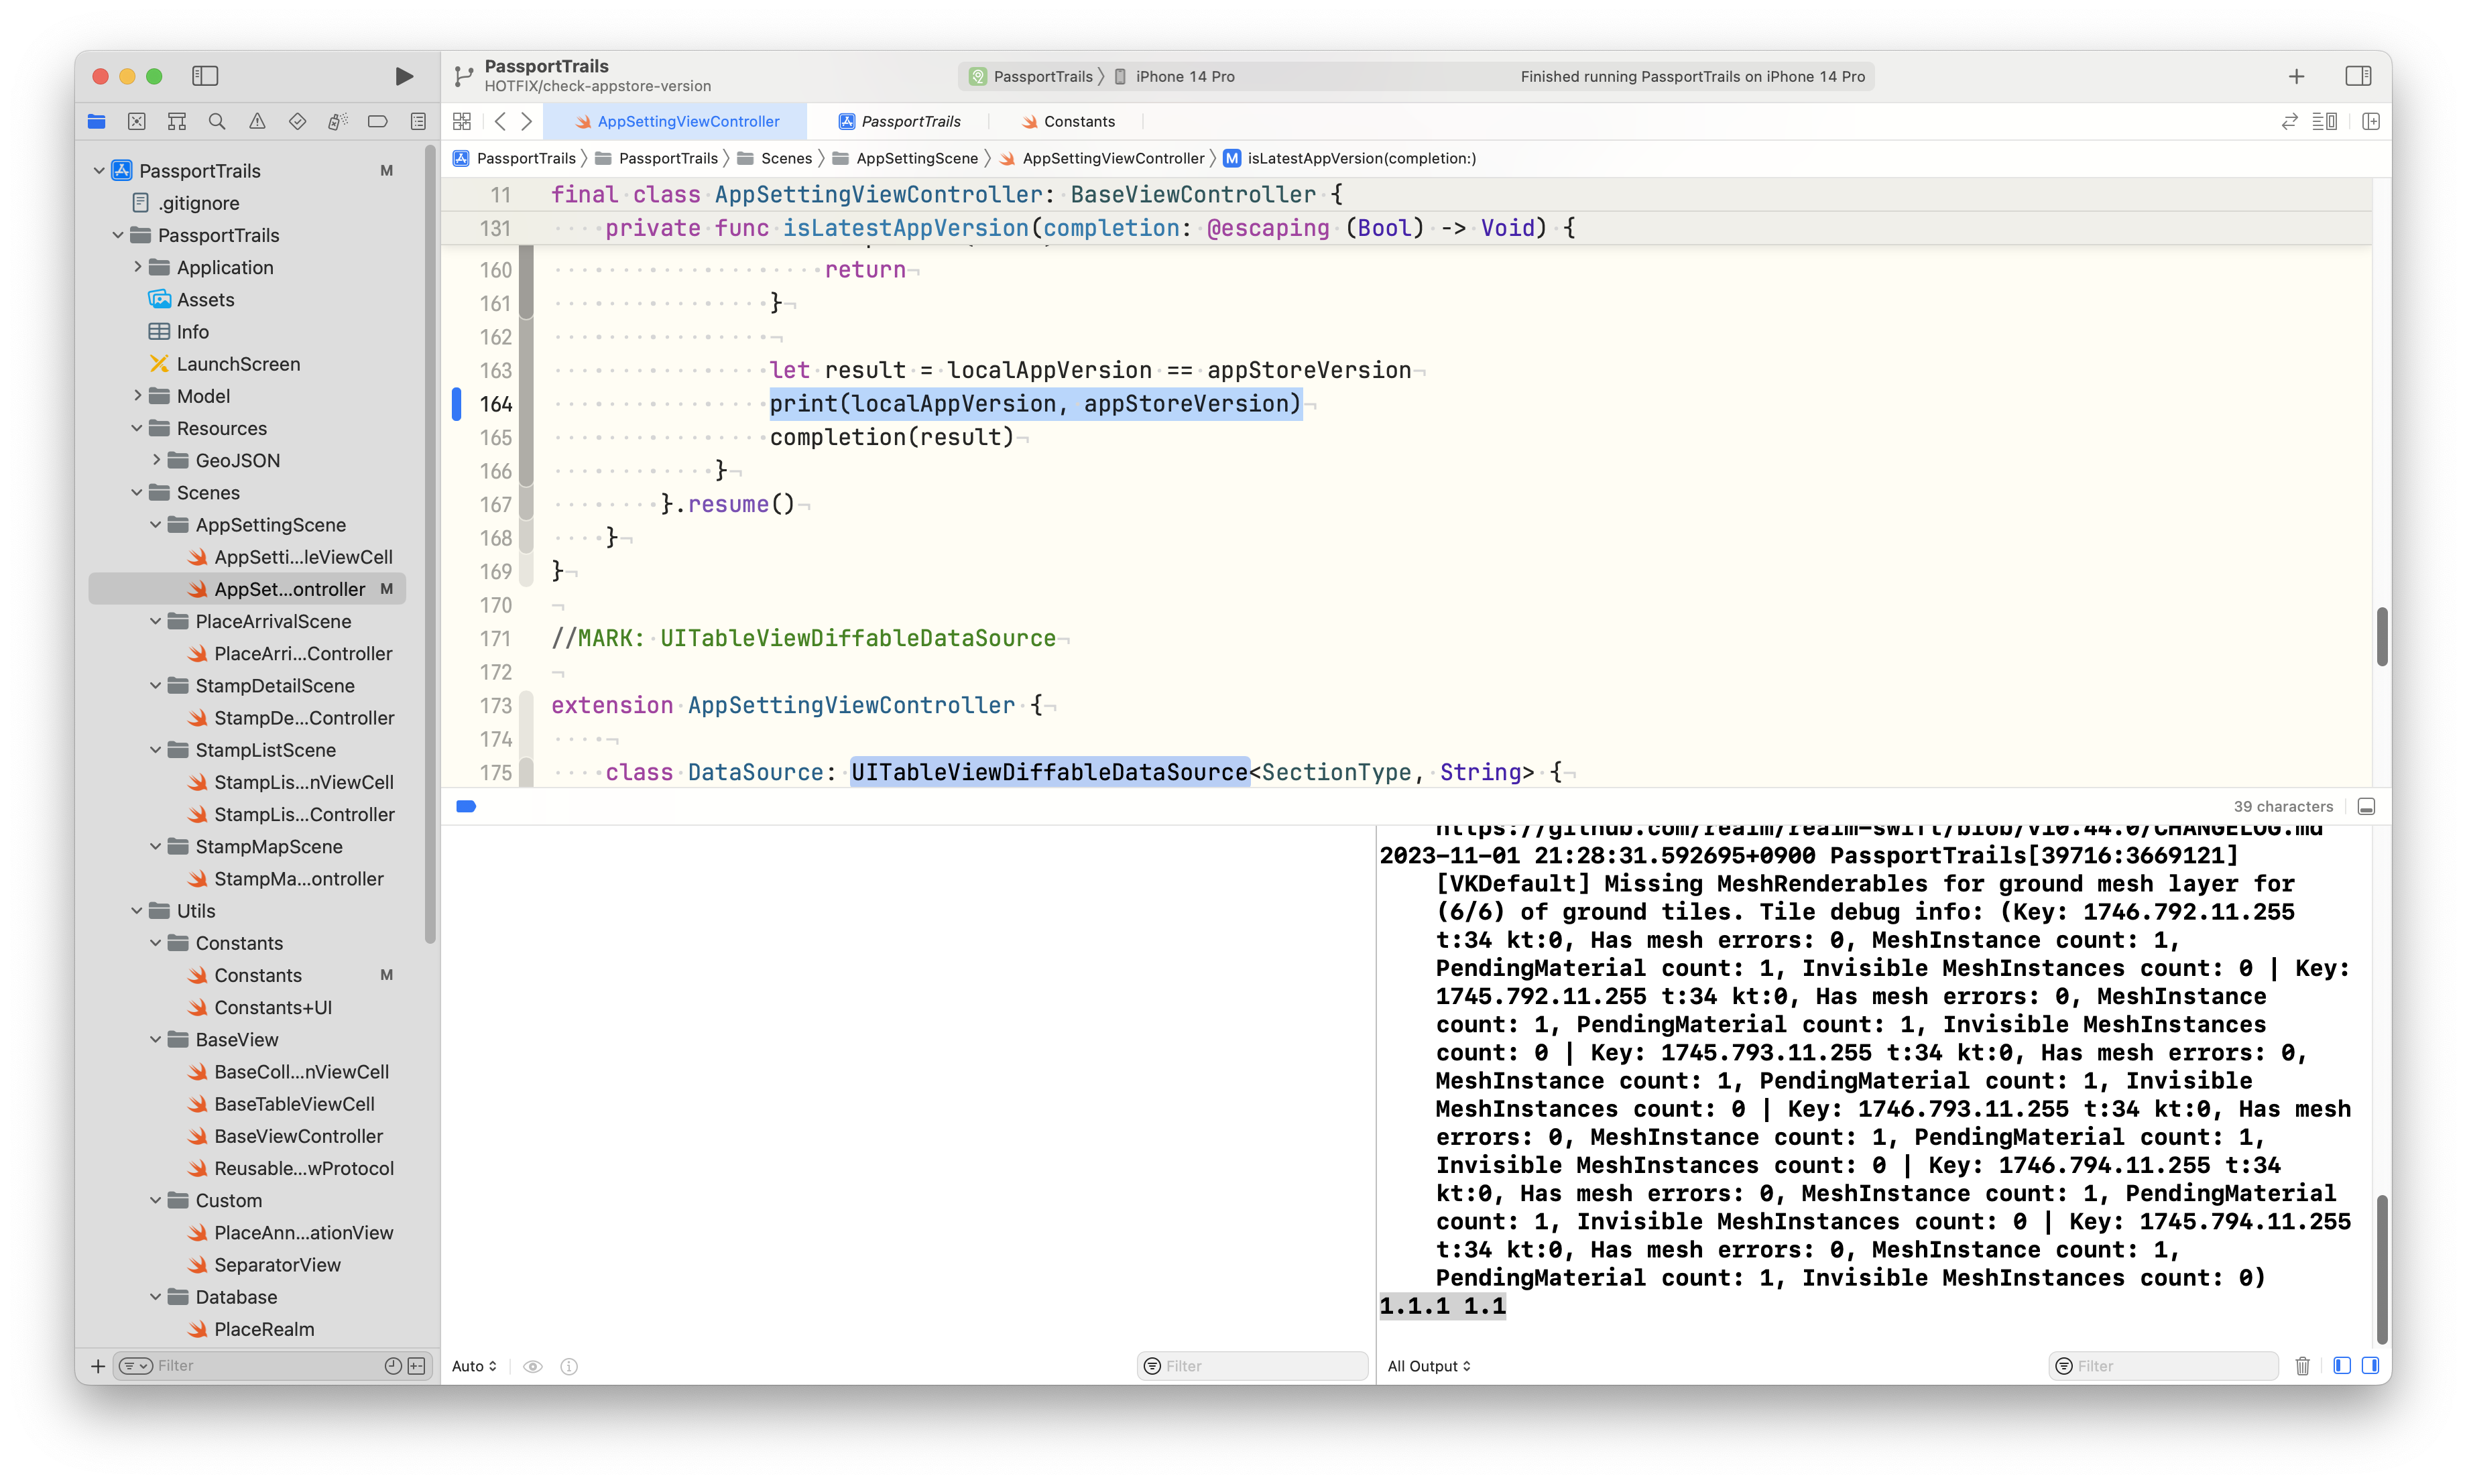Image resolution: width=2467 pixels, height=1484 pixels.
Task: Add editor on right
Action: 2371,121
